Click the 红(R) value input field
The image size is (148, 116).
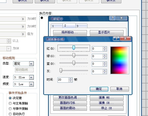point(97,49)
